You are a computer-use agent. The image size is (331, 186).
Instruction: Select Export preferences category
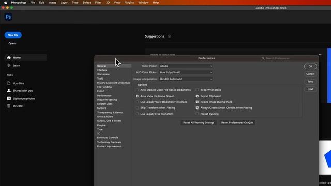(101, 91)
